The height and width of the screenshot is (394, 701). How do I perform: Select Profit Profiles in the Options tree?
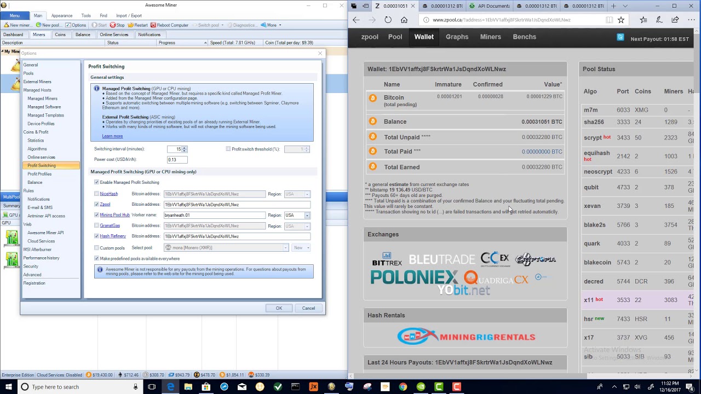tap(39, 174)
